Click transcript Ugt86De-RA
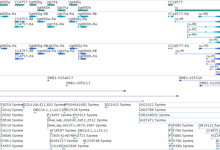Viewport: 220px width, 150px height. coord(41,22)
